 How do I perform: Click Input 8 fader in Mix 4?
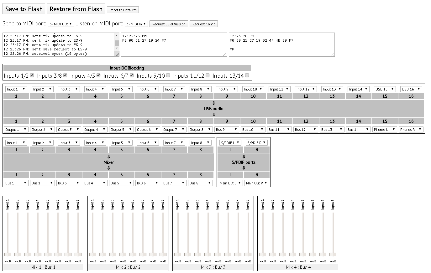pos(333,254)
